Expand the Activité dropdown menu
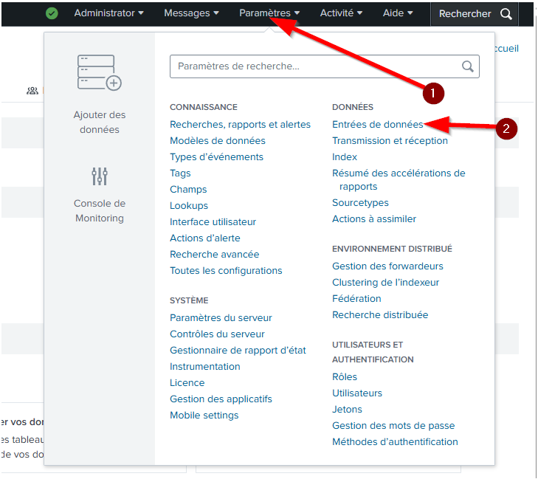The image size is (538, 479). click(341, 13)
